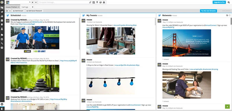Screen dimensions: 232x111
Task: Open the blue light bulbs image
Action: (111, 81)
